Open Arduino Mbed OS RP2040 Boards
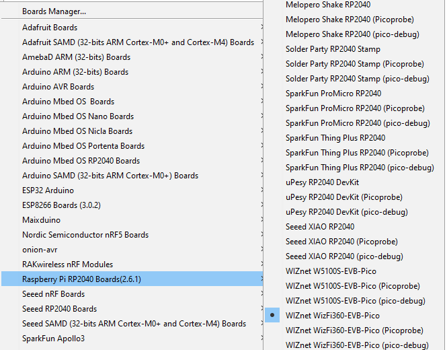Screen dimensions: 447x350 coord(132,161)
